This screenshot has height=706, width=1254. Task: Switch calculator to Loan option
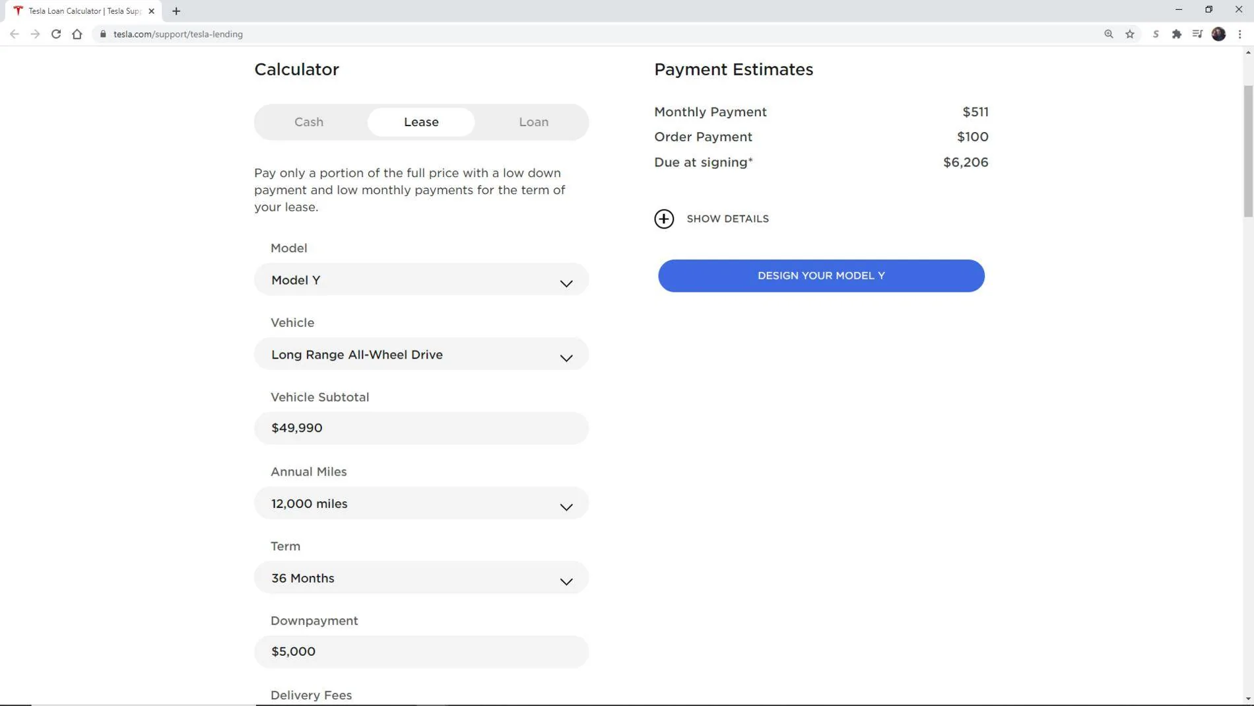(533, 122)
